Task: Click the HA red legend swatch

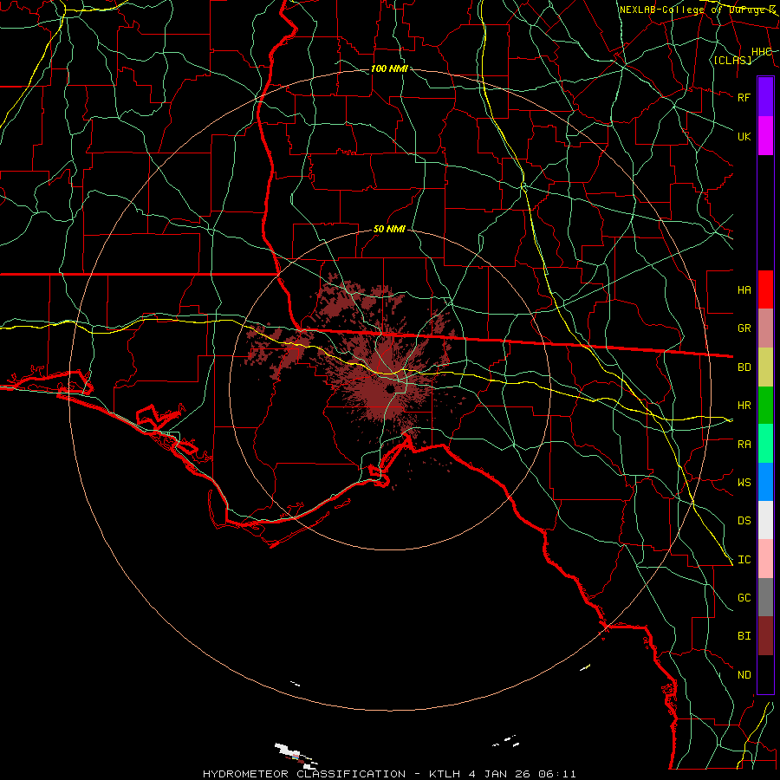Action: tap(765, 289)
